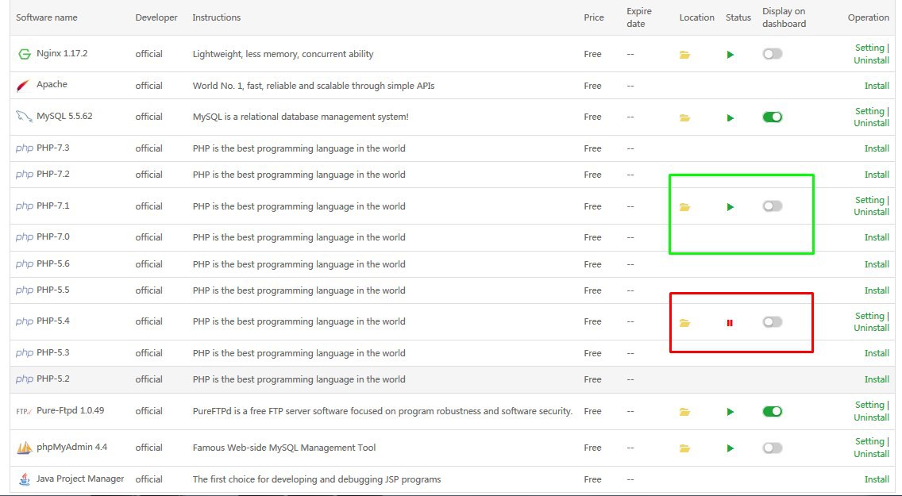Install PHP-5.3

(x=877, y=353)
